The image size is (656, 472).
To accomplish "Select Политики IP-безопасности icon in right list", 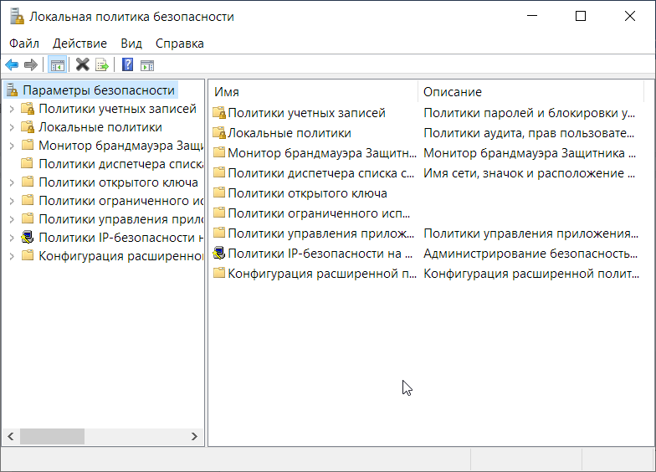I will [219, 253].
